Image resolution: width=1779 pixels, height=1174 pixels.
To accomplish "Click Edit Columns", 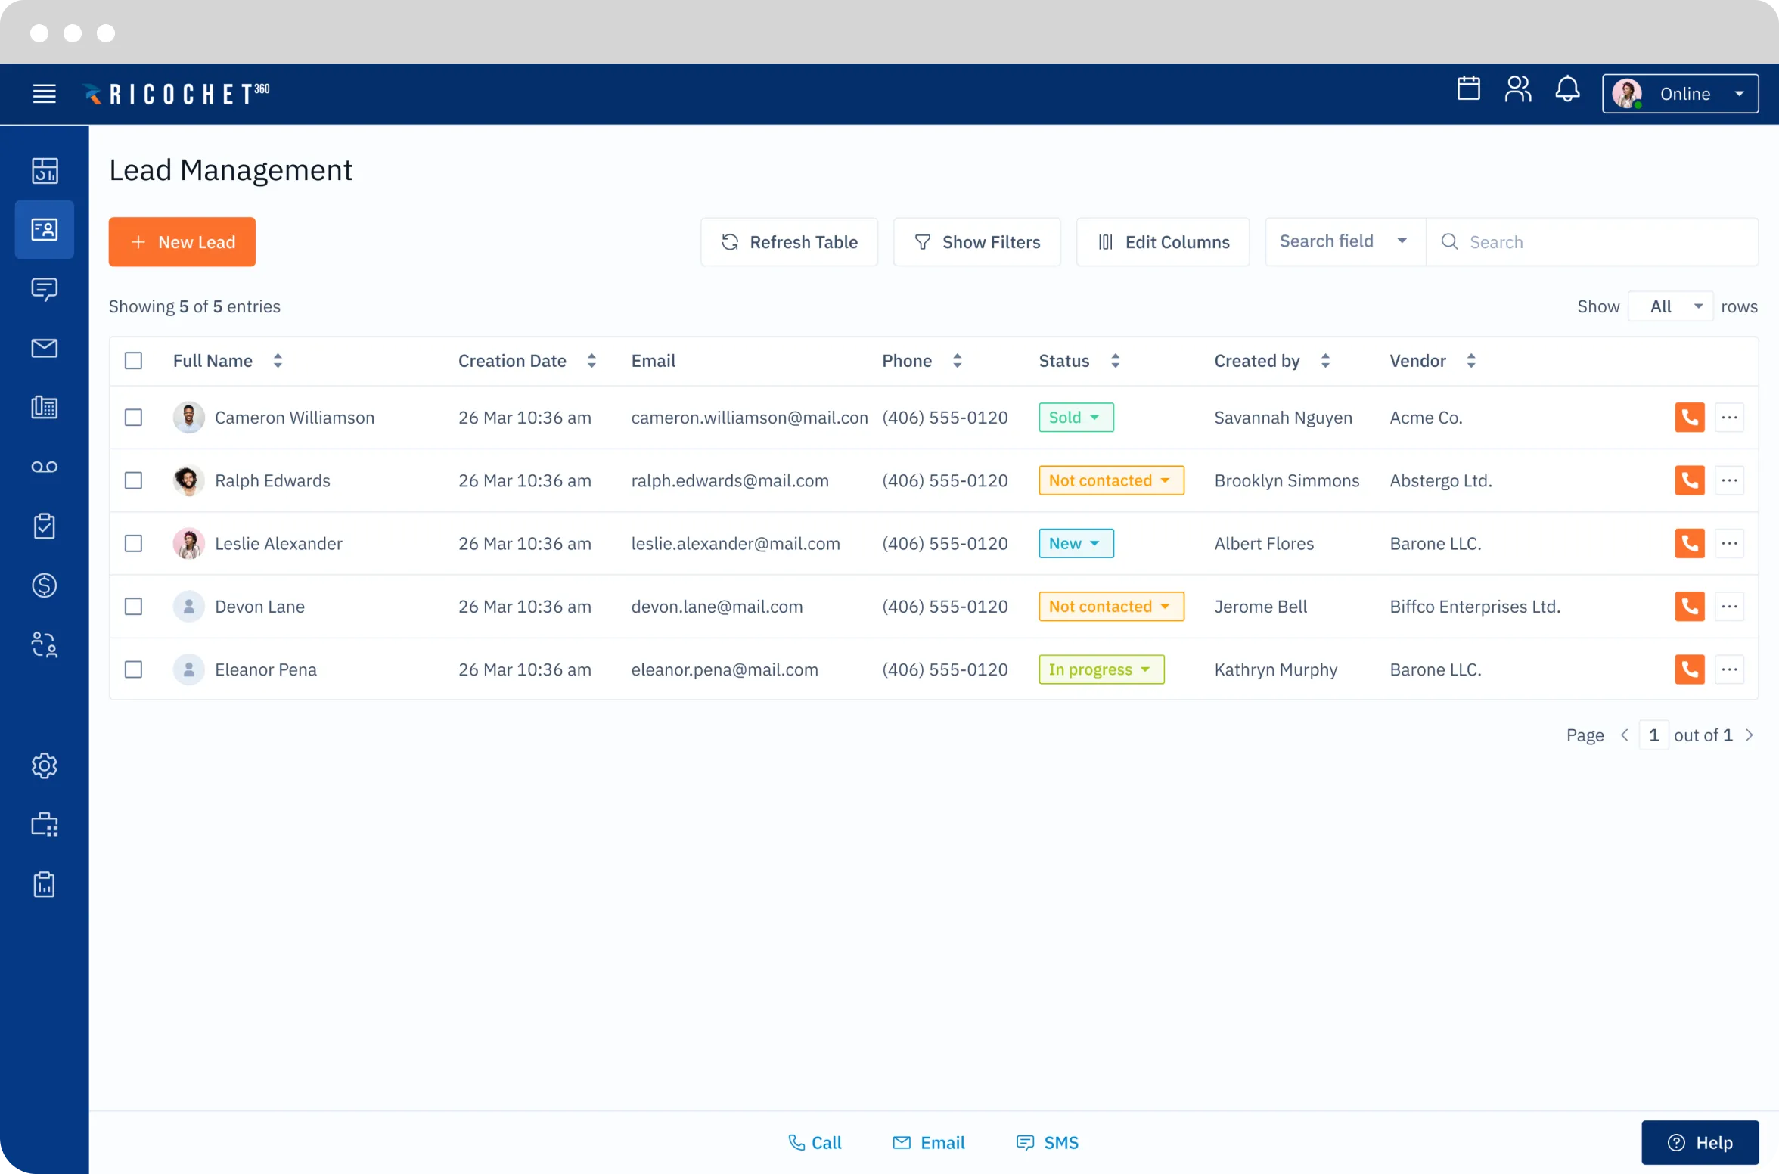I will [x=1163, y=242].
